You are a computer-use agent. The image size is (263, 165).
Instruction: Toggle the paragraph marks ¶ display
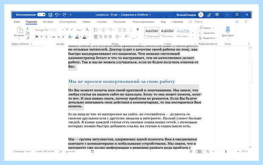click(x=138, y=30)
